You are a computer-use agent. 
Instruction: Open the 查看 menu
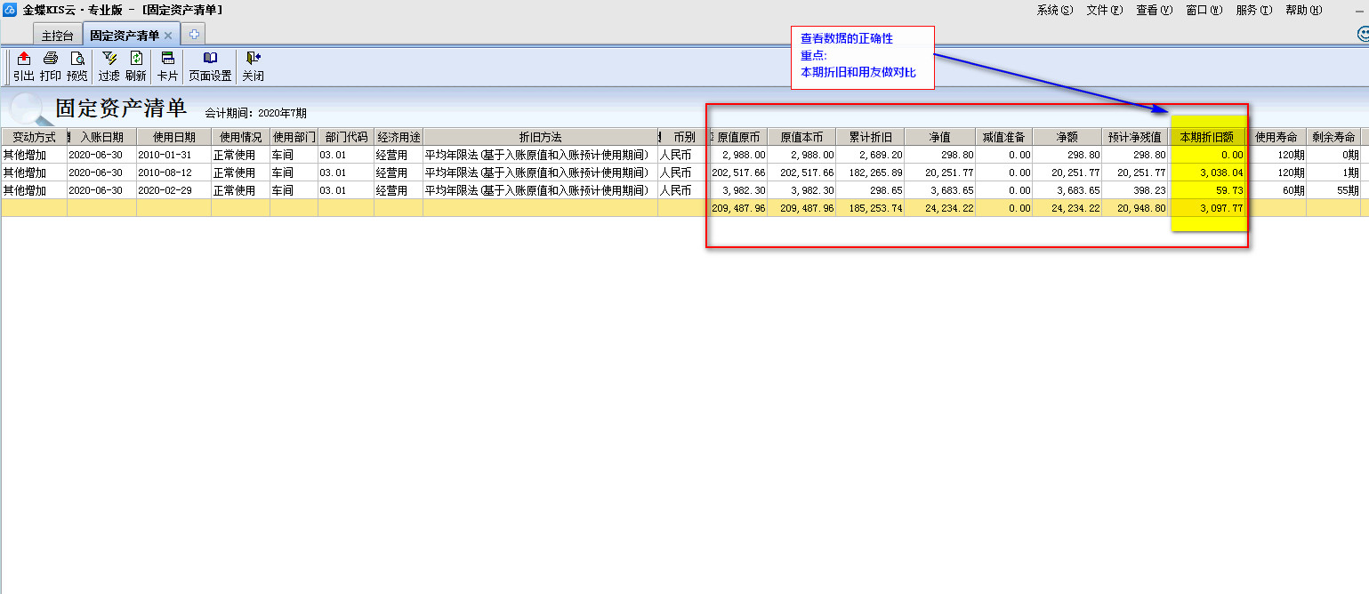[1154, 11]
